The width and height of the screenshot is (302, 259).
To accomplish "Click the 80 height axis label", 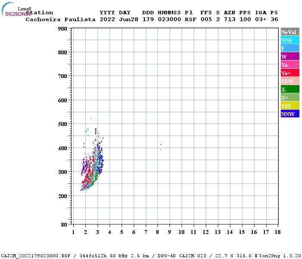I will point(64,225).
